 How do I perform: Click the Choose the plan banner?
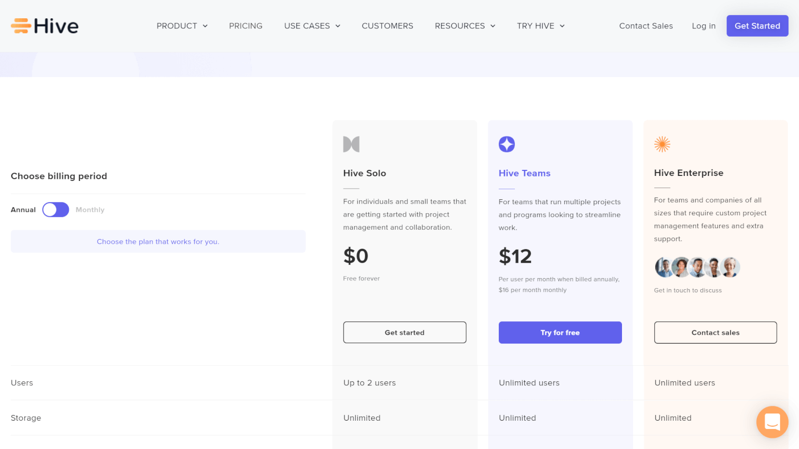158,241
